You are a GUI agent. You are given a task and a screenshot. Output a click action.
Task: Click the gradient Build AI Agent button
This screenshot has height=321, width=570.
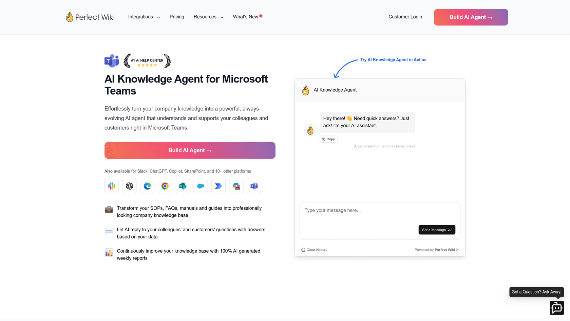click(471, 17)
